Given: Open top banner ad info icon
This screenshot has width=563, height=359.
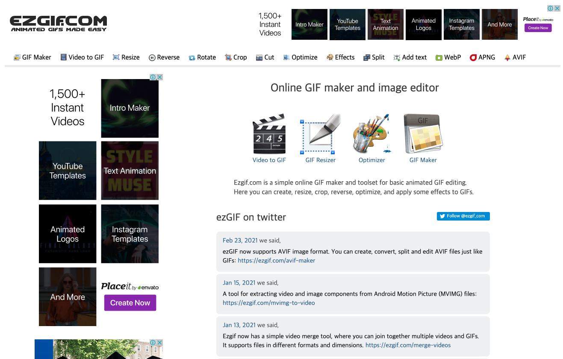Looking at the screenshot, I should point(551,8).
